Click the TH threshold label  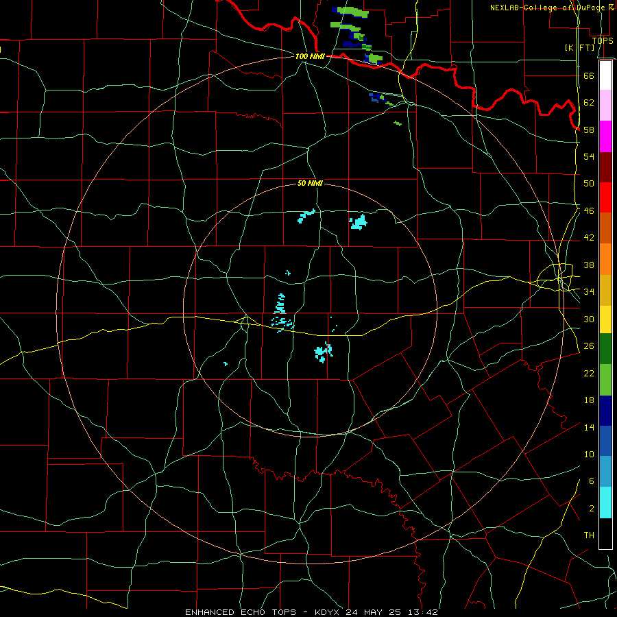[x=589, y=535]
